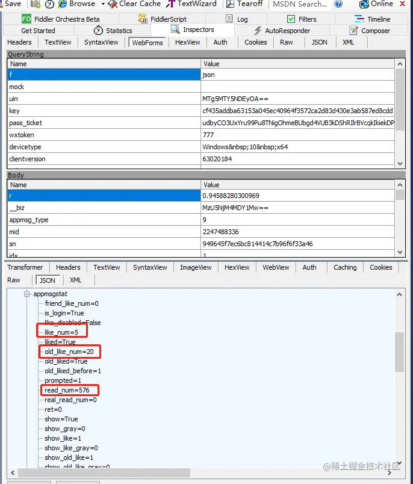Click QueryString Value column header
Viewport: 413px width, 484px height.
coord(297,64)
